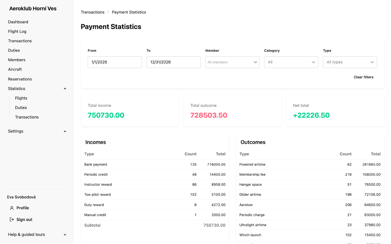391x244 pixels.
Task: Click the Clear filters button
Action: click(x=363, y=77)
